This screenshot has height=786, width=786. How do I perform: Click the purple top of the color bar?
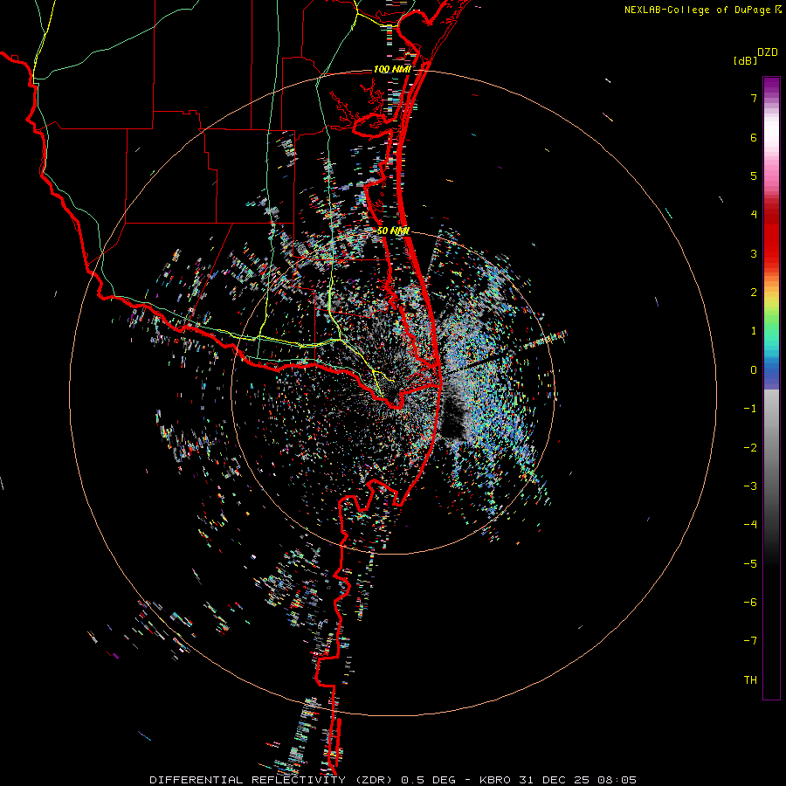(x=771, y=86)
